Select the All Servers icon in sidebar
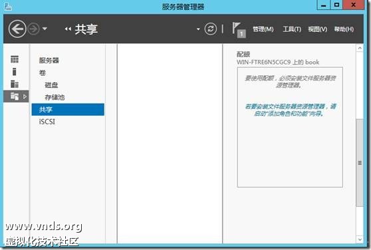Image resolution: width=371 pixels, height=250 pixels. pyautogui.click(x=15, y=84)
